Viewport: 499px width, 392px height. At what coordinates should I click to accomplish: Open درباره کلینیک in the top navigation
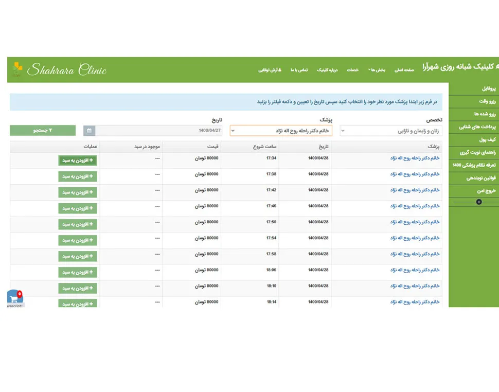(328, 70)
